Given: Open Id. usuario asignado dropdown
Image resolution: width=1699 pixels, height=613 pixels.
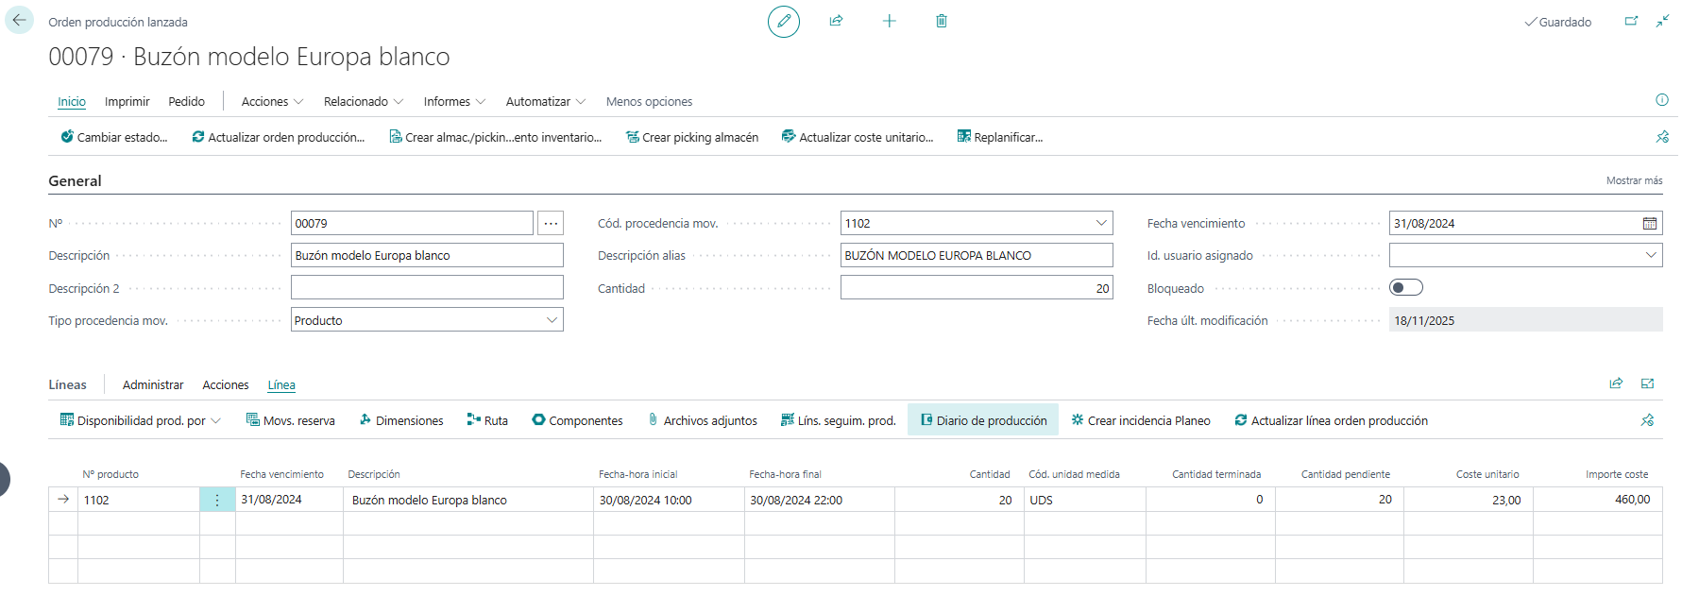Looking at the screenshot, I should [1651, 255].
